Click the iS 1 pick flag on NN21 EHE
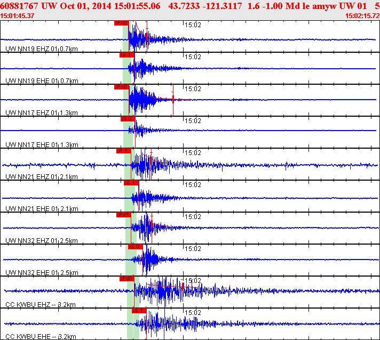This screenshot has height=340, width=380. click(131, 183)
